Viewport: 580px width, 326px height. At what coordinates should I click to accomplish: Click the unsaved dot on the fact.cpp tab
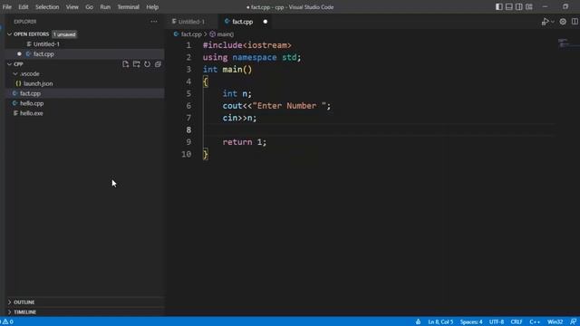pos(266,22)
